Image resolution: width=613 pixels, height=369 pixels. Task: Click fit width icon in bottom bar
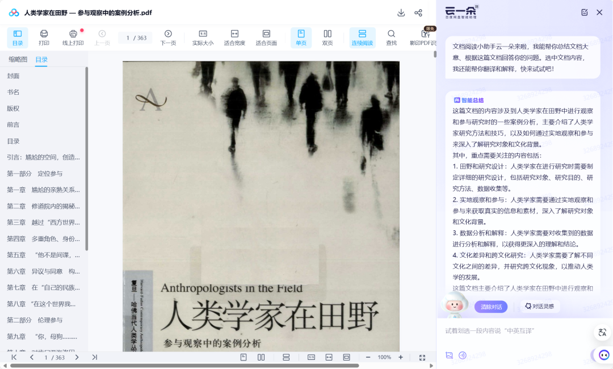tap(329, 357)
